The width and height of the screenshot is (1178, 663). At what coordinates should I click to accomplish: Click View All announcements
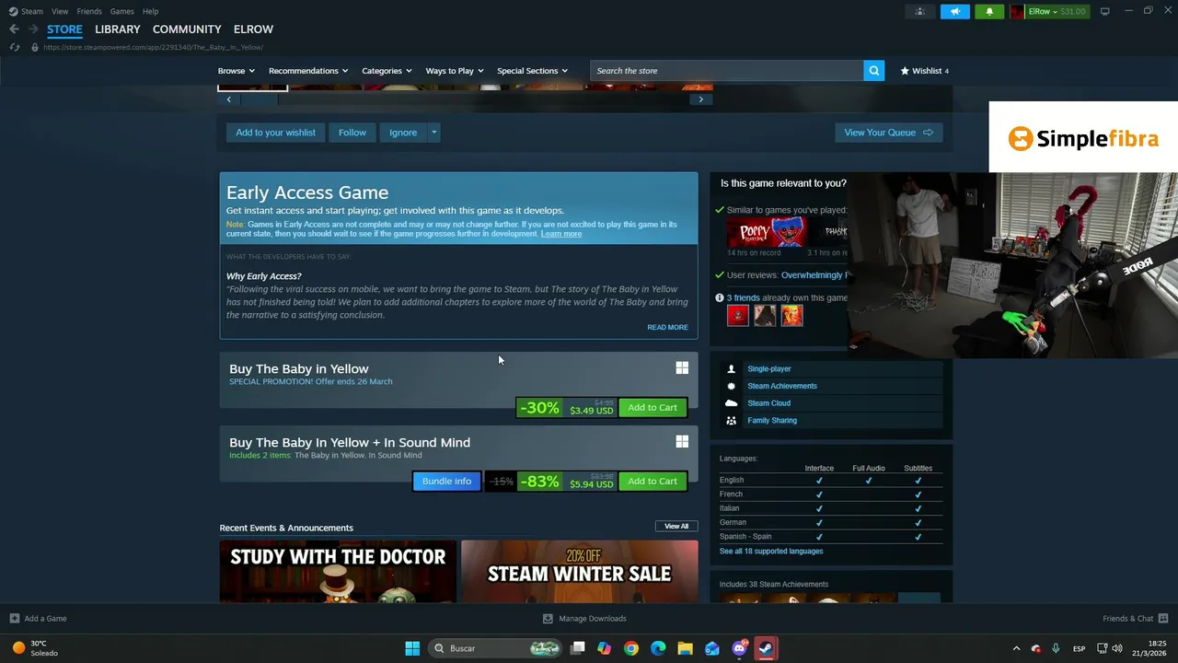[676, 527]
